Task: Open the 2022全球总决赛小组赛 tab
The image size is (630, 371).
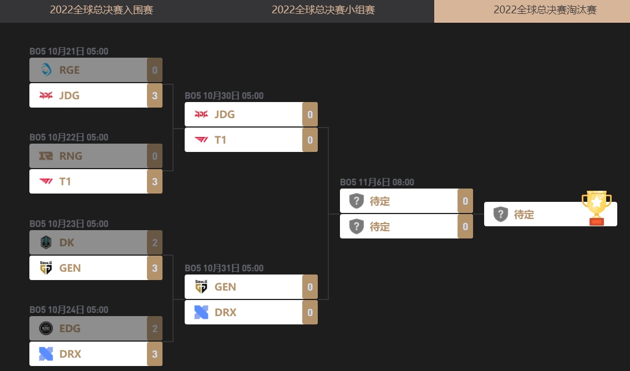Action: [x=322, y=10]
